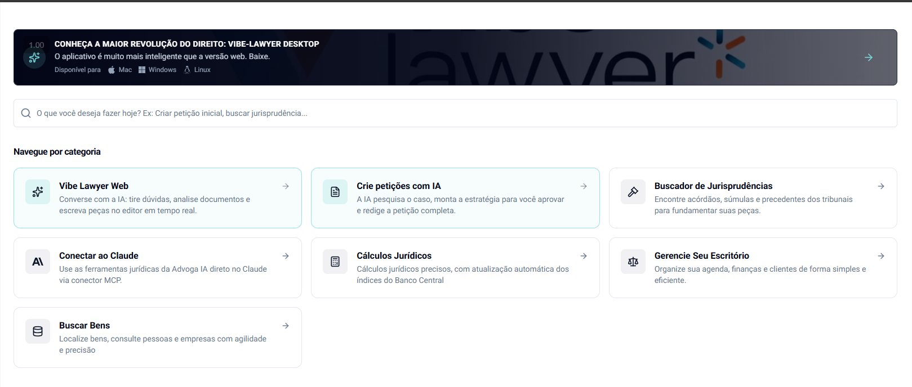Click the magnifier icon in the search bar
The width and height of the screenshot is (912, 387).
click(x=26, y=113)
